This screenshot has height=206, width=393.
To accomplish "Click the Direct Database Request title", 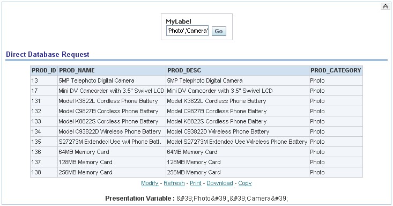I will coord(48,54).
